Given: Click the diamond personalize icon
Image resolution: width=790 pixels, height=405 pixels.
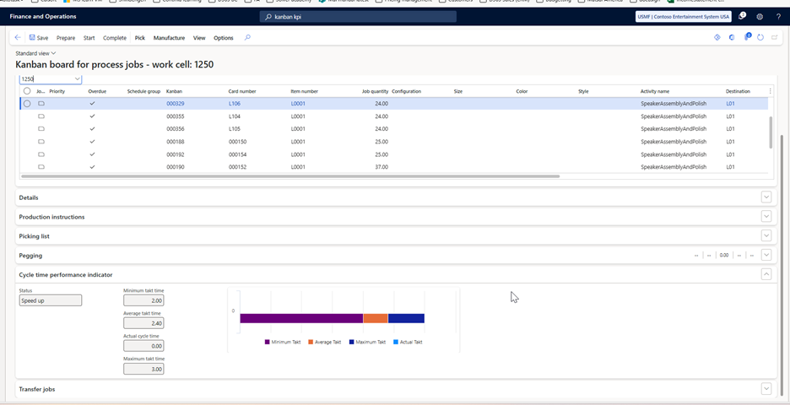Looking at the screenshot, I should pos(717,38).
